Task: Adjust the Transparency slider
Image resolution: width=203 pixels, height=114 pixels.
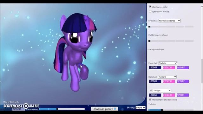Action: coord(62,109)
